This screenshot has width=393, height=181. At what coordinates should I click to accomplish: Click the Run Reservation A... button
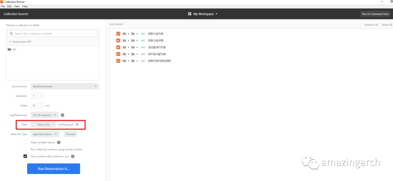point(53,169)
